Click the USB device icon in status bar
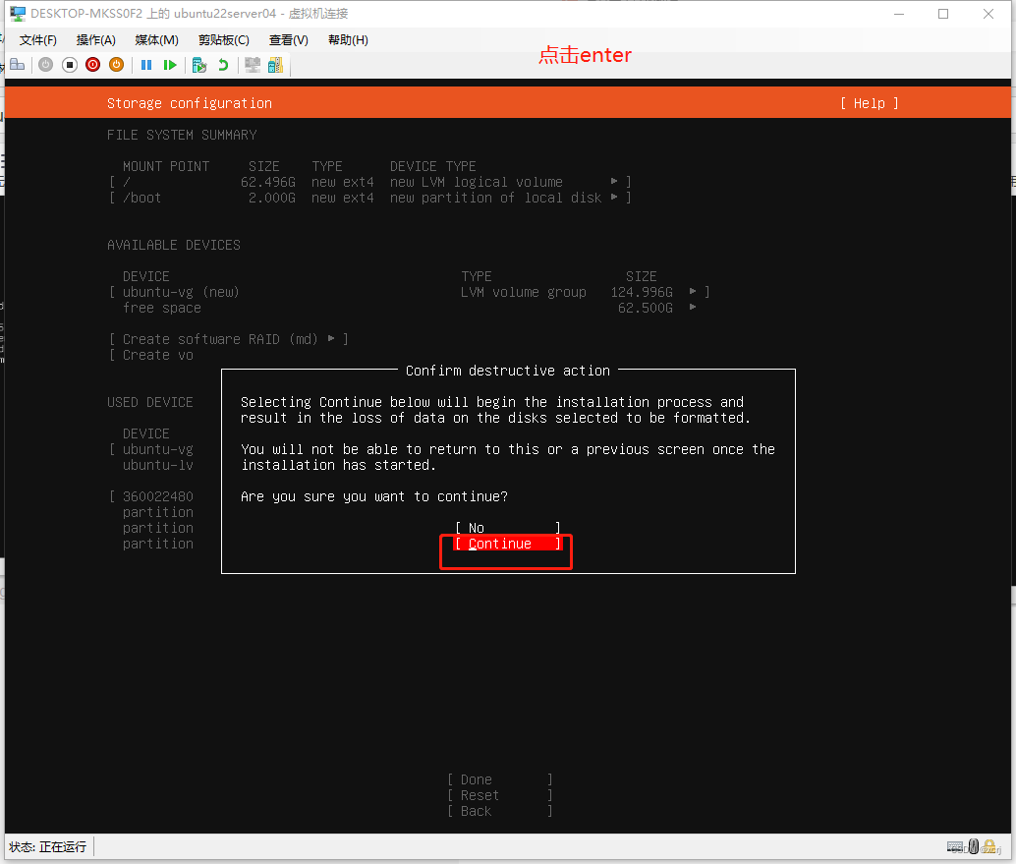Screen dimensions: 1016x864 pos(973,846)
